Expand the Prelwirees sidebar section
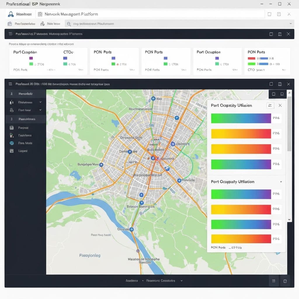 point(40,102)
